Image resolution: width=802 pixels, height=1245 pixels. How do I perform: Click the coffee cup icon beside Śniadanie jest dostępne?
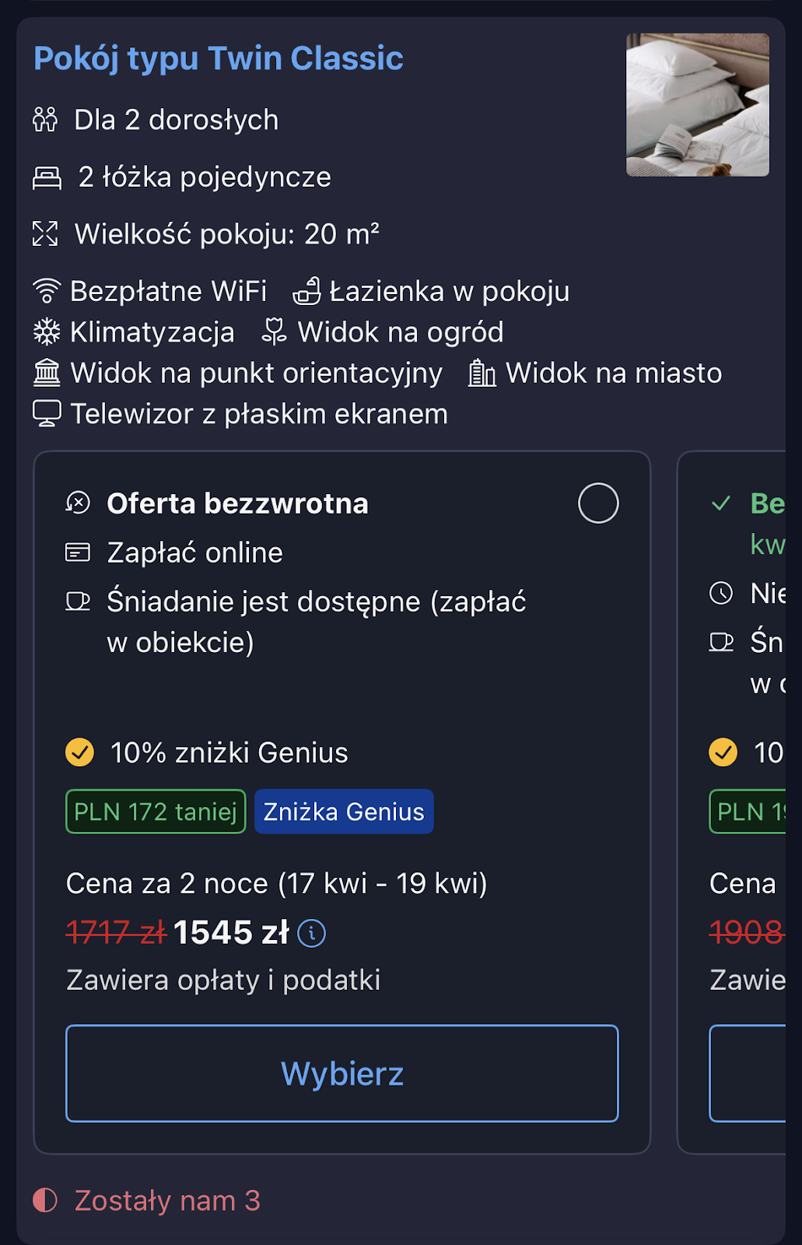pyautogui.click(x=78, y=601)
